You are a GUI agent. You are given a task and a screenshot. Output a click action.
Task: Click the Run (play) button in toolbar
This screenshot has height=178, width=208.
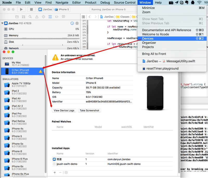click(21, 9)
